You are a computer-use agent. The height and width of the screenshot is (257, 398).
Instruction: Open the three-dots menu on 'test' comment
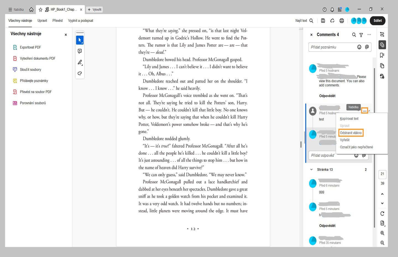pyautogui.click(x=365, y=111)
